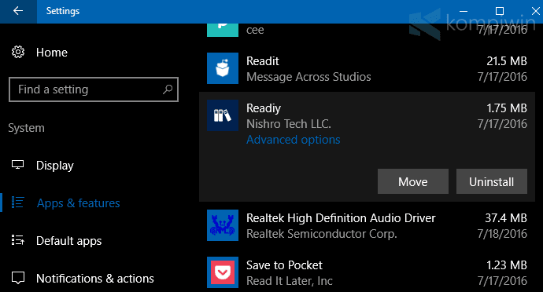The image size is (543, 292).
Task: Maximize the Settings window
Action: (500, 11)
